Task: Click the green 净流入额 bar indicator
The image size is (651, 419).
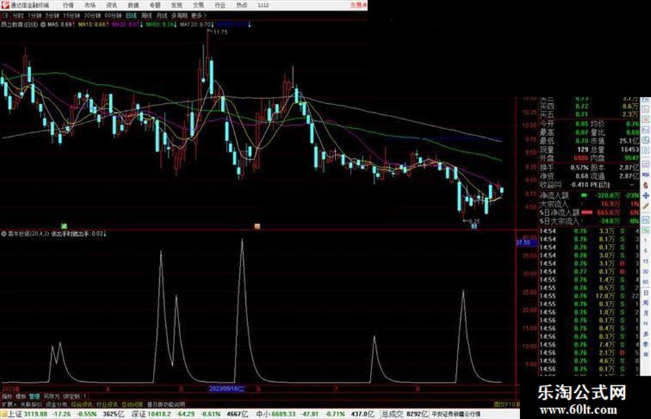Action: pos(584,195)
